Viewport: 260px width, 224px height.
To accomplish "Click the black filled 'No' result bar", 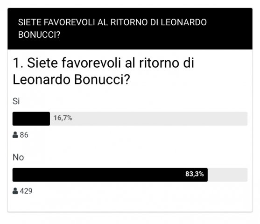I will click(110, 175).
